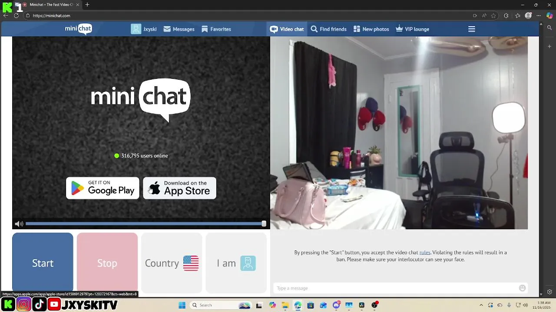
Task: Click the camera permission icon in address bar
Action: click(x=475, y=16)
